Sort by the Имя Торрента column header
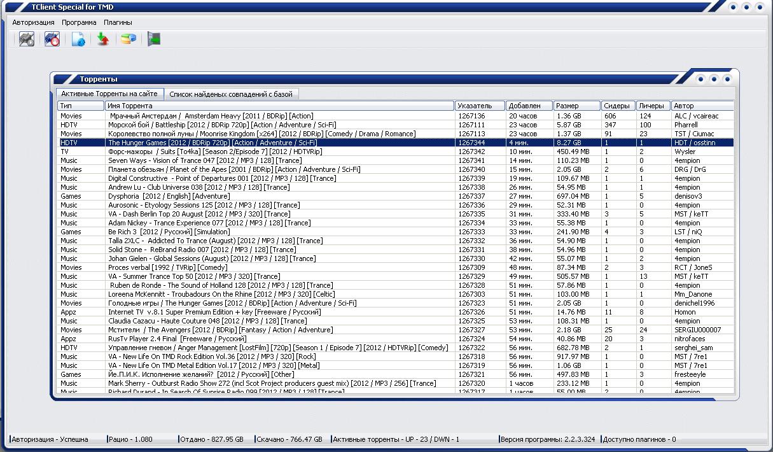This screenshot has height=452, width=773. coord(280,106)
